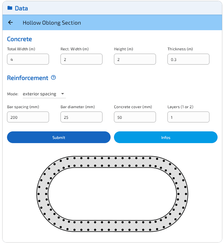
Task: Click the Concrete section heading
Action: pos(19,39)
